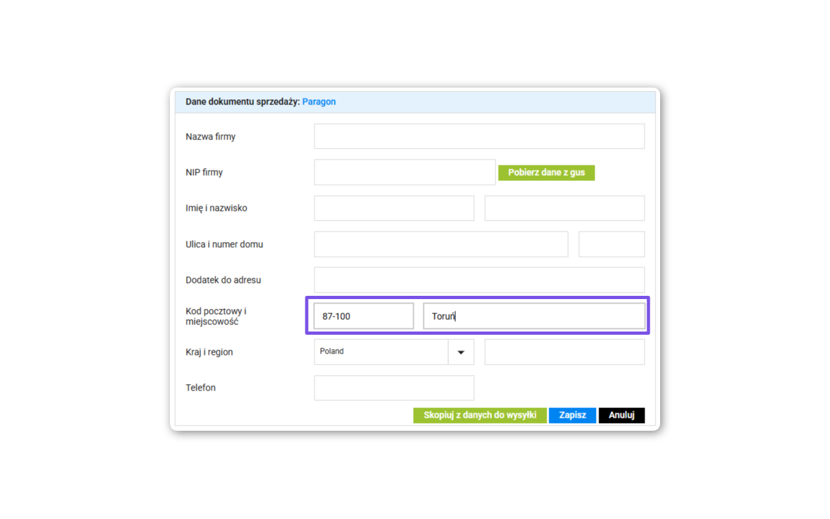
Task: Click the Paragon document type link
Action: [x=319, y=102]
